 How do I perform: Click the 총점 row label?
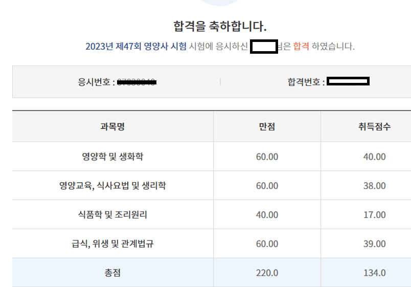[112, 273]
